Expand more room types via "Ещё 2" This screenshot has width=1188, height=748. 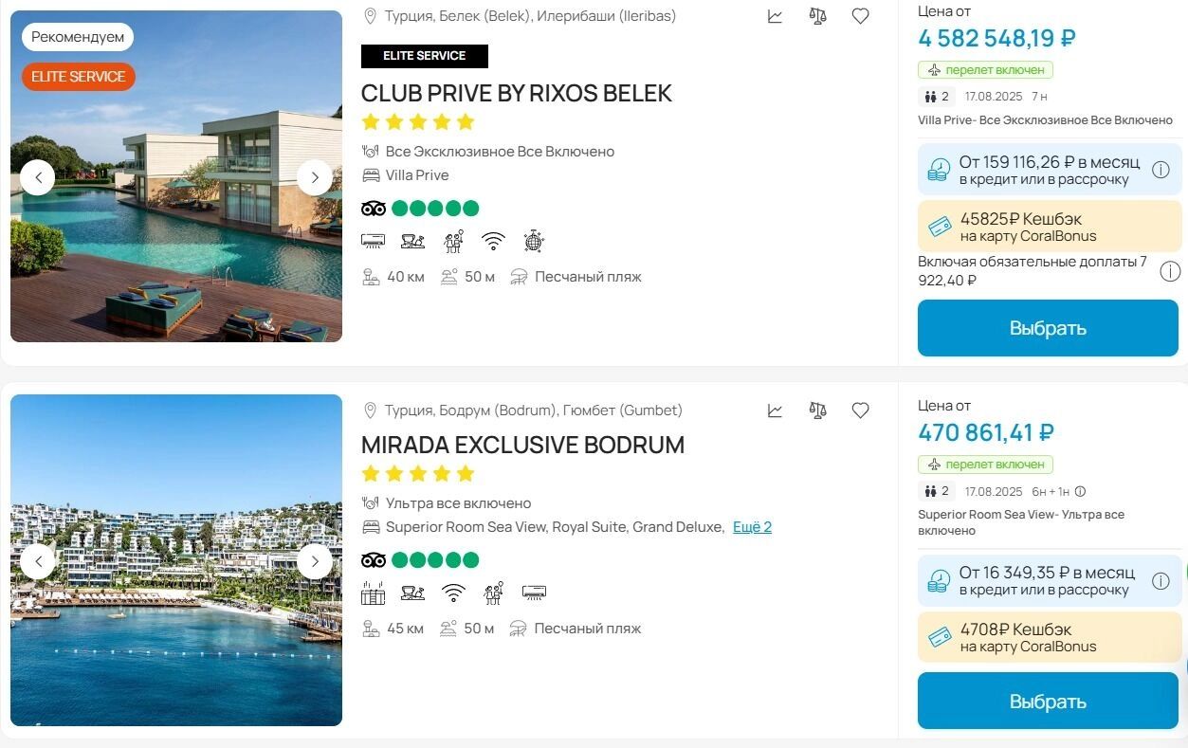click(752, 527)
